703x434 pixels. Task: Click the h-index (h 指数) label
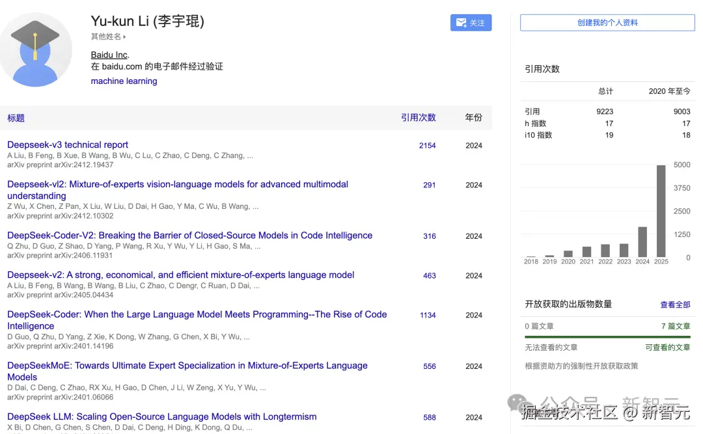536,124
